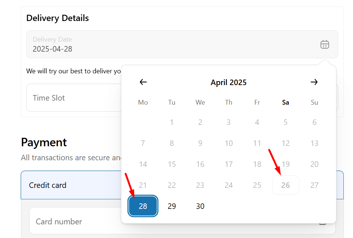This screenshot has height=238, width=353.
Task: Click day 19 in the calendar
Action: (286, 164)
